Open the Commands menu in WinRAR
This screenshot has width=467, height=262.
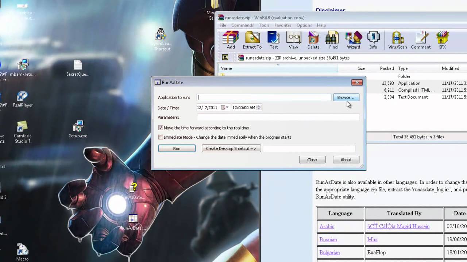pos(242,25)
